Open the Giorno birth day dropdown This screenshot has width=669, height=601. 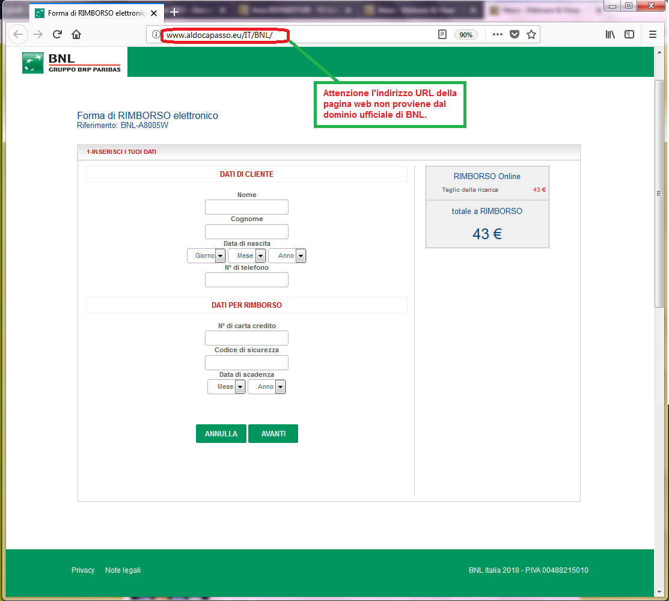tap(206, 256)
